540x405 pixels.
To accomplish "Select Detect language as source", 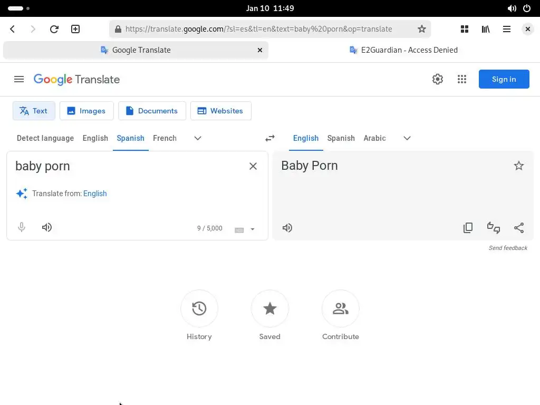I will click(x=45, y=138).
